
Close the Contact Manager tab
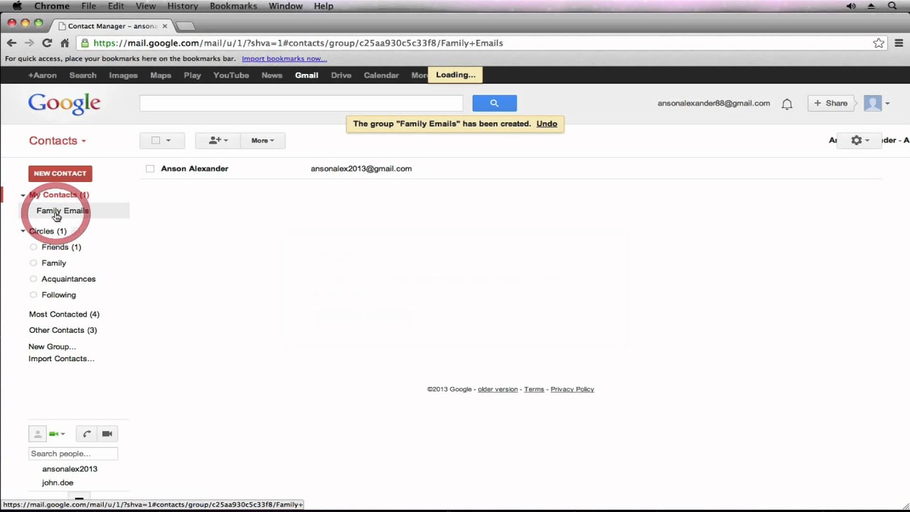[x=165, y=26]
